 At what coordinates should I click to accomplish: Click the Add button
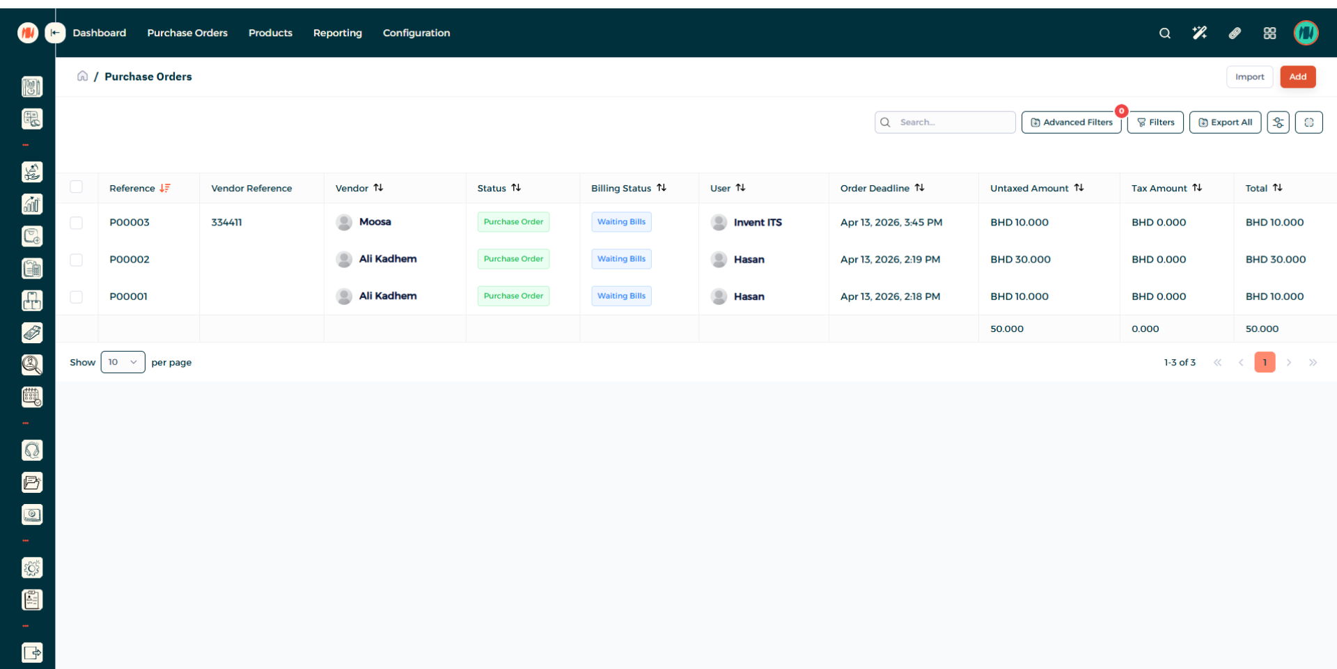pyautogui.click(x=1297, y=77)
